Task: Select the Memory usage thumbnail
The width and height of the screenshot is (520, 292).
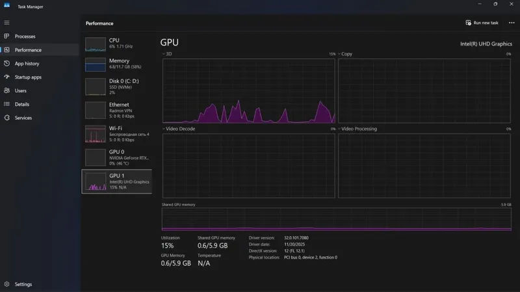Action: [95, 64]
